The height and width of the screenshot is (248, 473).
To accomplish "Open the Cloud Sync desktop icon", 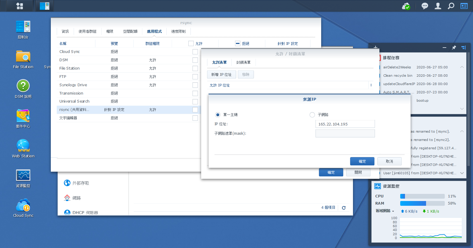I will (23, 205).
